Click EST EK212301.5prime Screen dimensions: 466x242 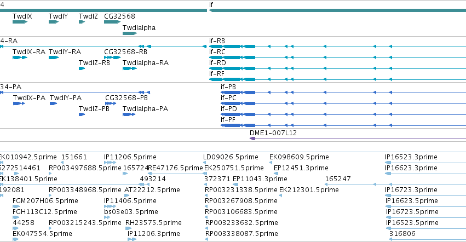(x=281, y=195)
